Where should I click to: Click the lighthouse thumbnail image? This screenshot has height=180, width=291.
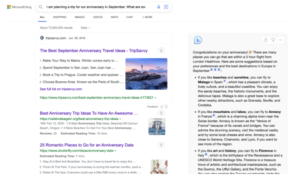pos(147,74)
